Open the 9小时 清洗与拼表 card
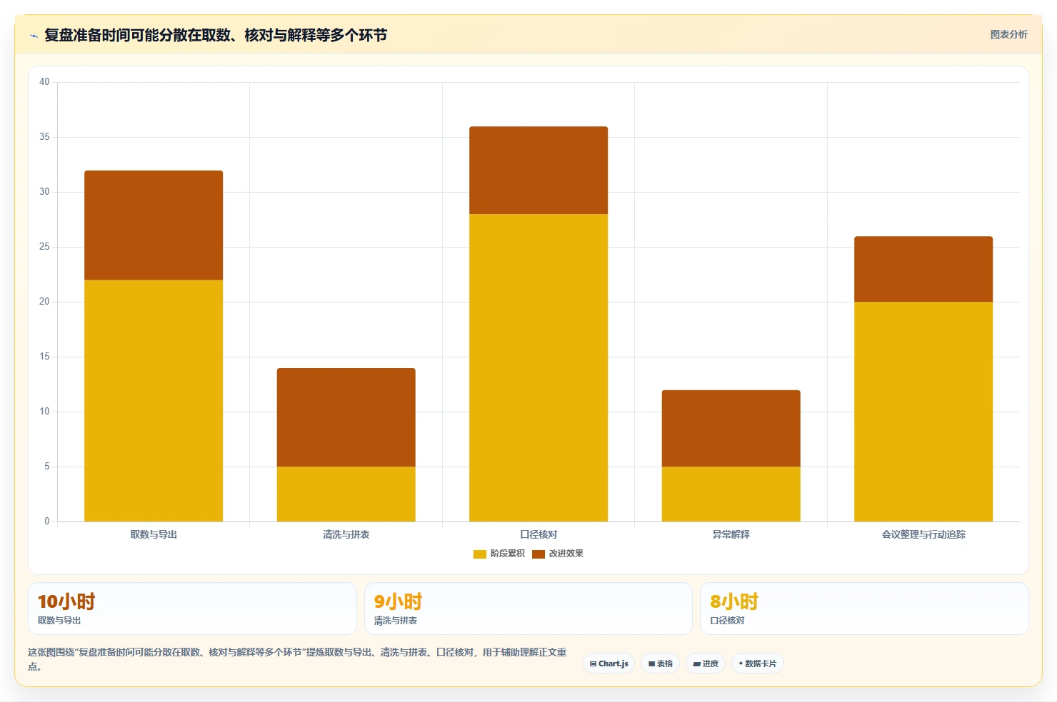This screenshot has width=1057, height=702. tap(528, 609)
